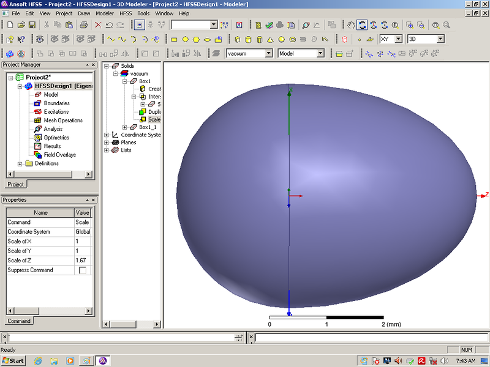
Task: Click the Draw line tool
Action: point(111,39)
